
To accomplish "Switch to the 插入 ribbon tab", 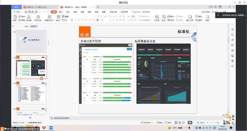I will click(x=61, y=12).
